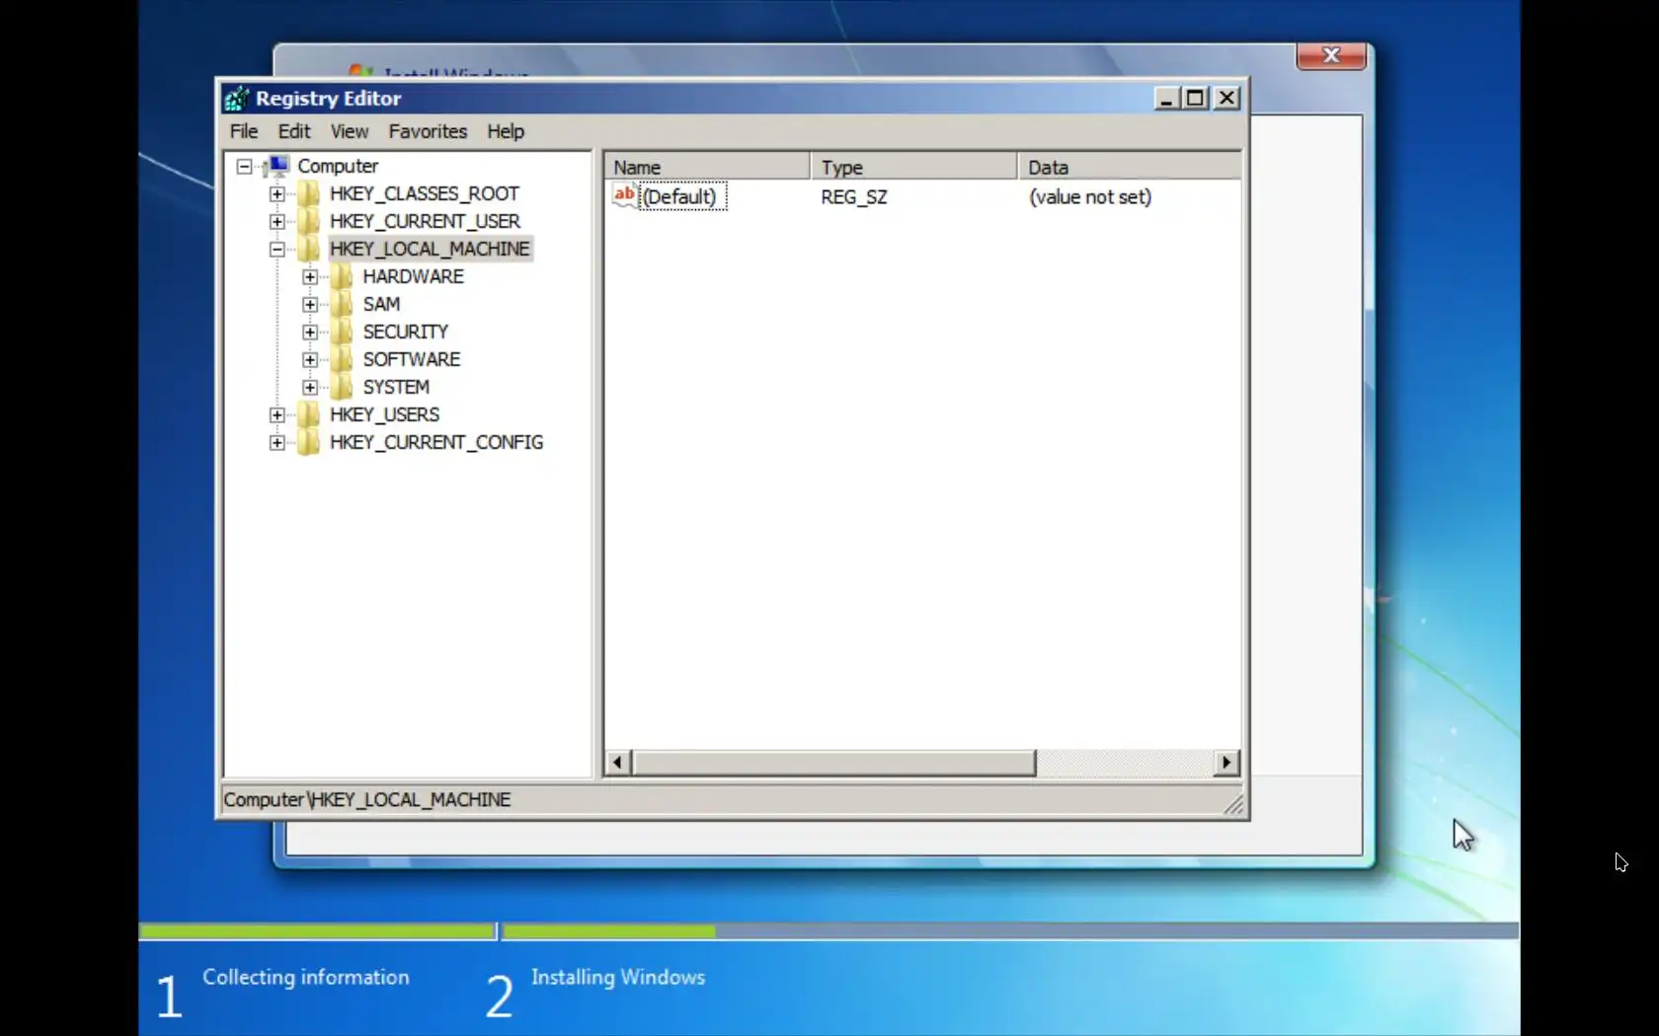Click the REG_SZ type cell
1659x1036 pixels.
tap(854, 196)
